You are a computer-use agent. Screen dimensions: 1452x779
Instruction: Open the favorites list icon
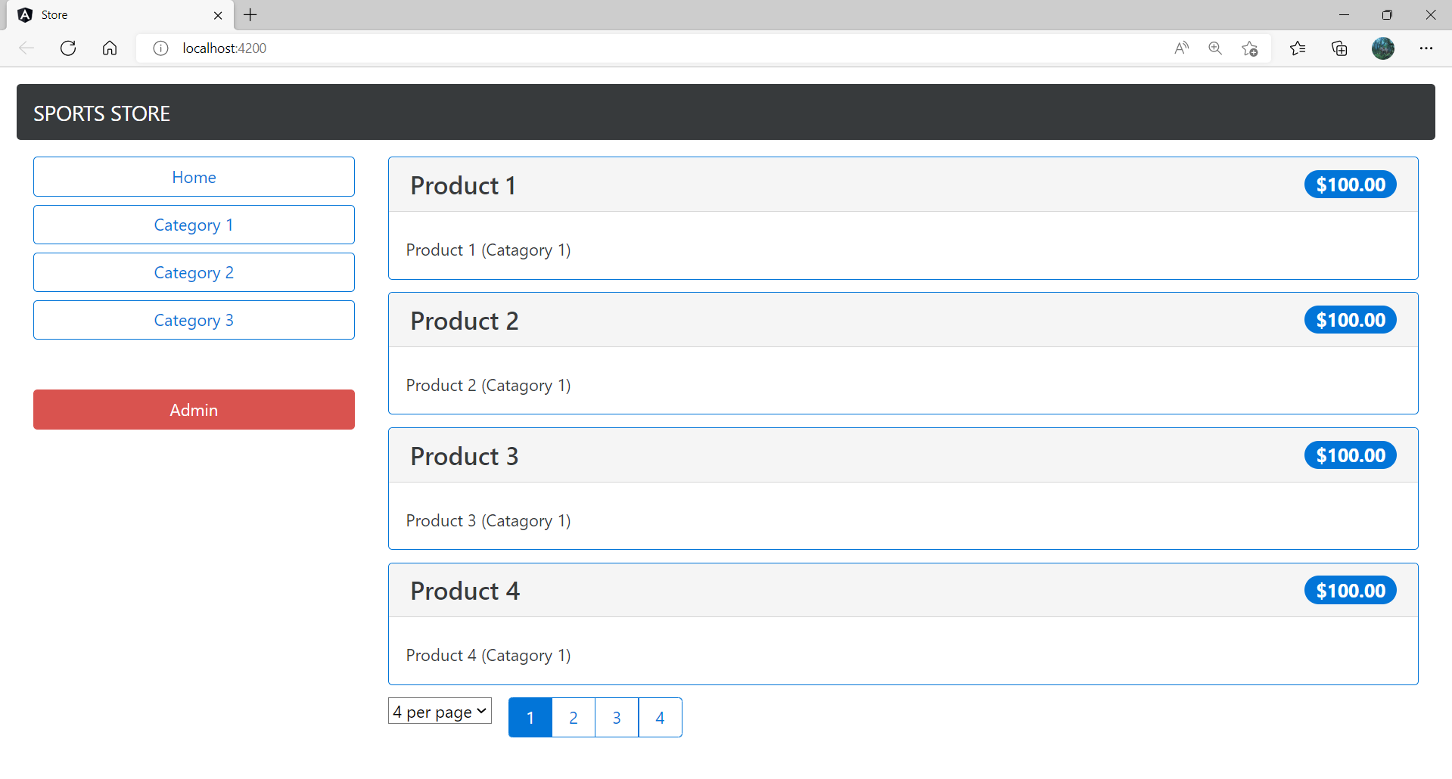click(x=1298, y=48)
